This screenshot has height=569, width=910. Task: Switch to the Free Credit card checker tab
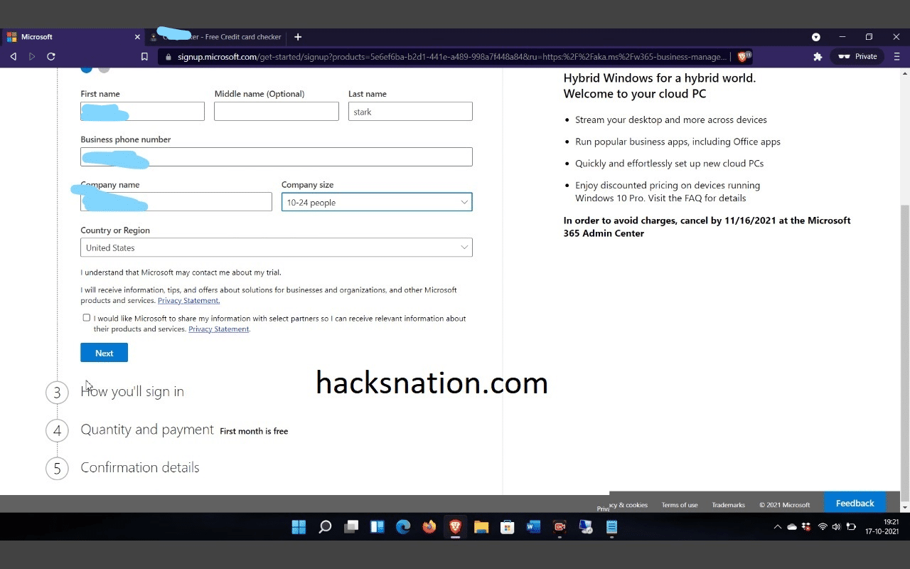[x=217, y=37]
